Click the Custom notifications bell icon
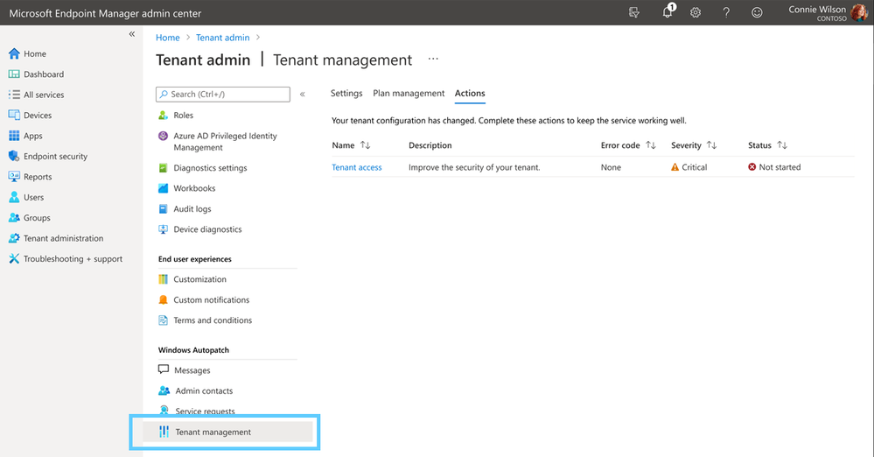874x457 pixels. click(x=163, y=299)
